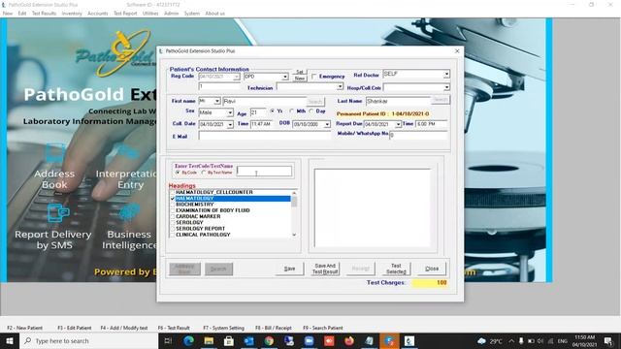621x349 pixels.
Task: Open the red screen recorder taskbar icon
Action: [329, 340]
